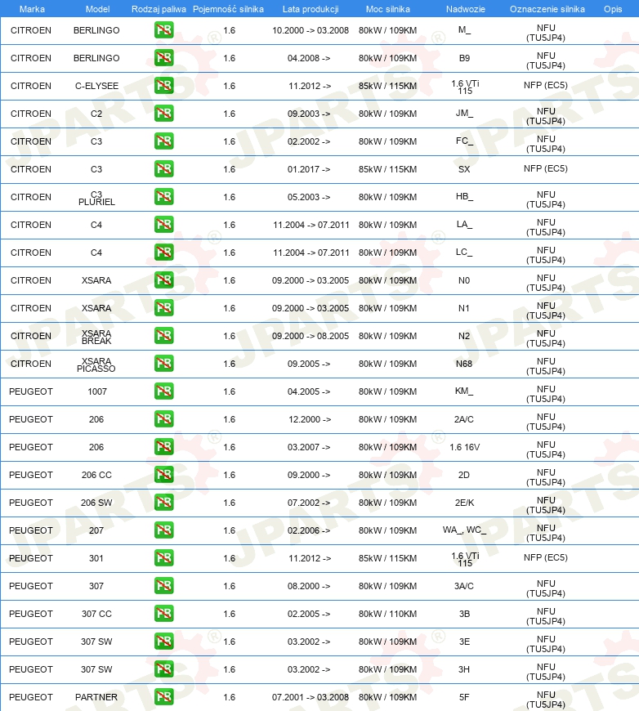Image resolution: width=639 pixels, height=711 pixels.
Task: Click the N68 body cell
Action: pyautogui.click(x=464, y=364)
